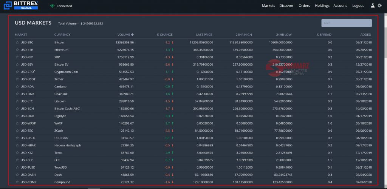Star the USD-XTZ market
The height and width of the screenshot is (189, 387).
tap(17, 153)
